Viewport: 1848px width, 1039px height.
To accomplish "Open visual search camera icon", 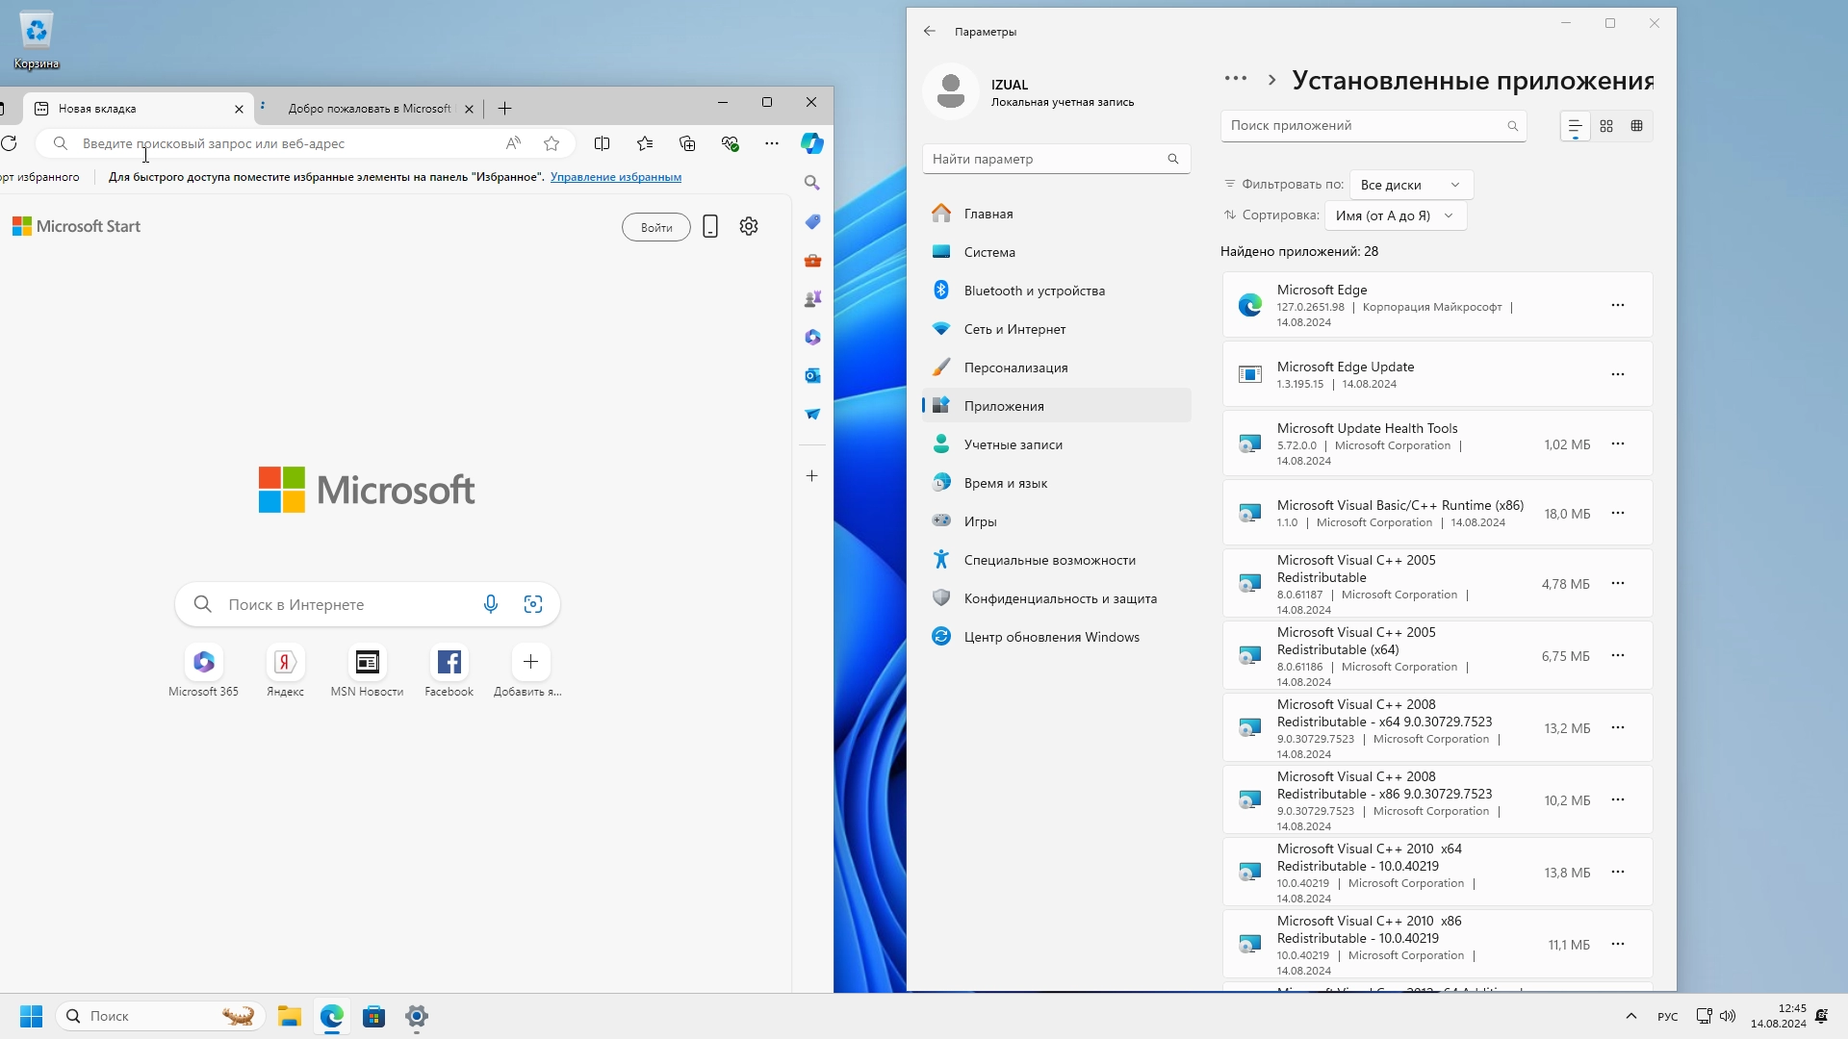I will point(533,604).
